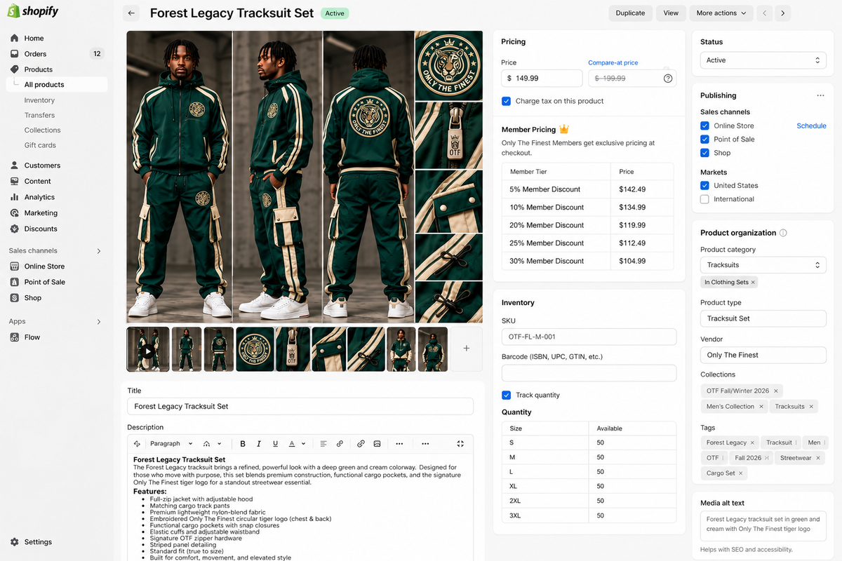Screen dimensions: 842x561
Task: Uncheck Point of Sale publishing checkbox
Action: (x=704, y=139)
